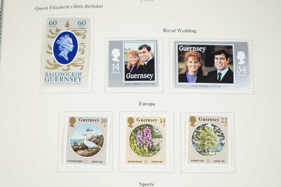
Task: Click the gold Queen silhouette on elm stamp
Action: click(193, 121)
